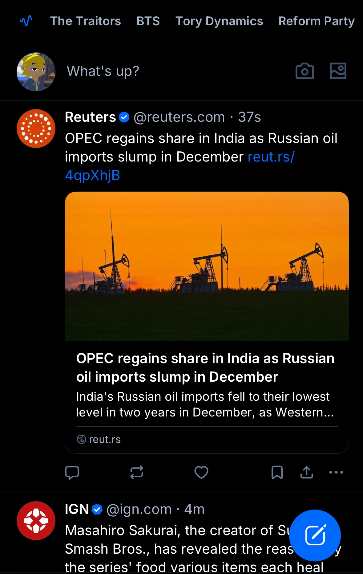Tap the What's up? compose field
The image size is (363, 574).
[103, 71]
